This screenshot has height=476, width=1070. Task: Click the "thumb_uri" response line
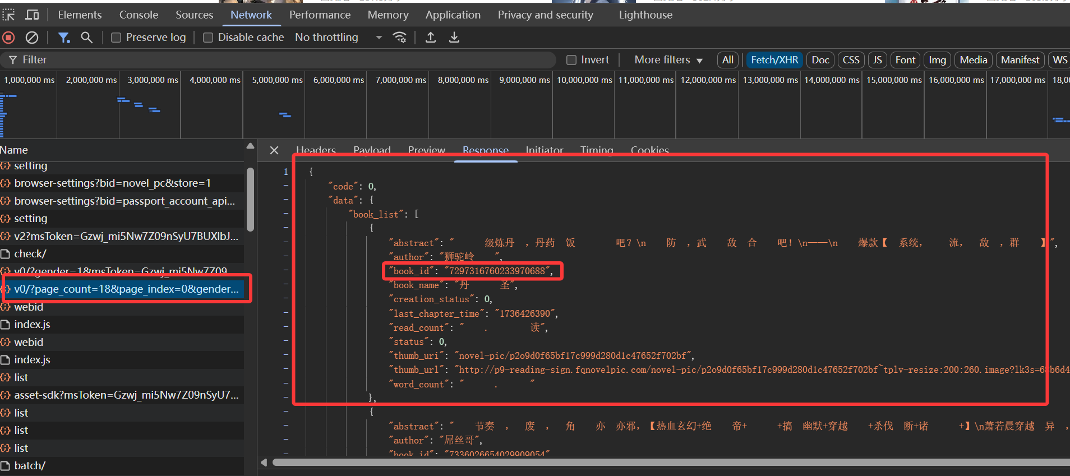542,356
